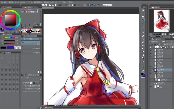
Task: Enable 選択範囲内のレイヤーを移動 checkbox
Action: click(x=24, y=89)
